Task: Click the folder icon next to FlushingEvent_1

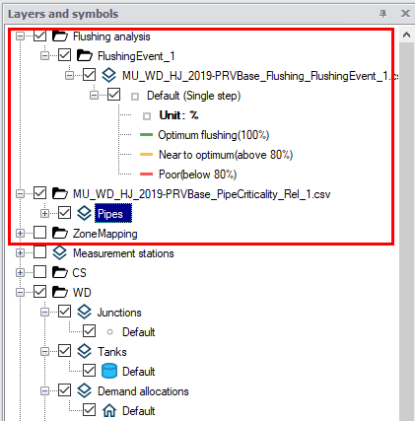Action: (x=85, y=55)
